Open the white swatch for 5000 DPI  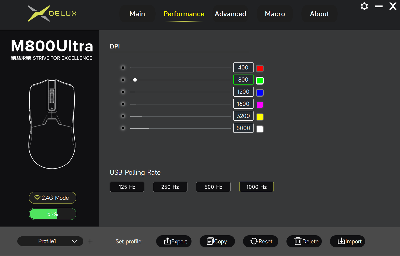click(260, 129)
